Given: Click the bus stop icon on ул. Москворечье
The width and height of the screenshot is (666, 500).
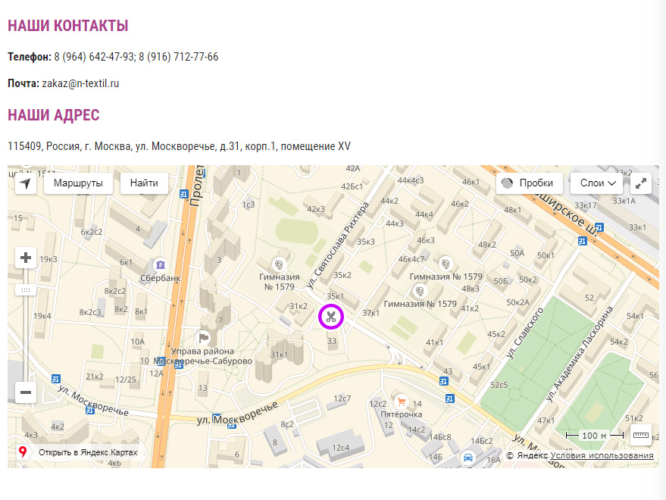Looking at the screenshot, I should (x=216, y=417).
